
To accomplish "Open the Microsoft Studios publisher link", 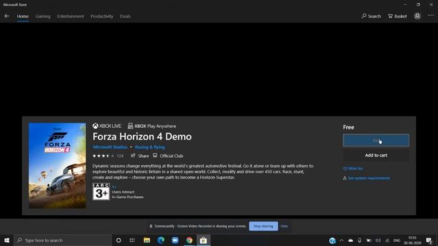I will pyautogui.click(x=110, y=147).
